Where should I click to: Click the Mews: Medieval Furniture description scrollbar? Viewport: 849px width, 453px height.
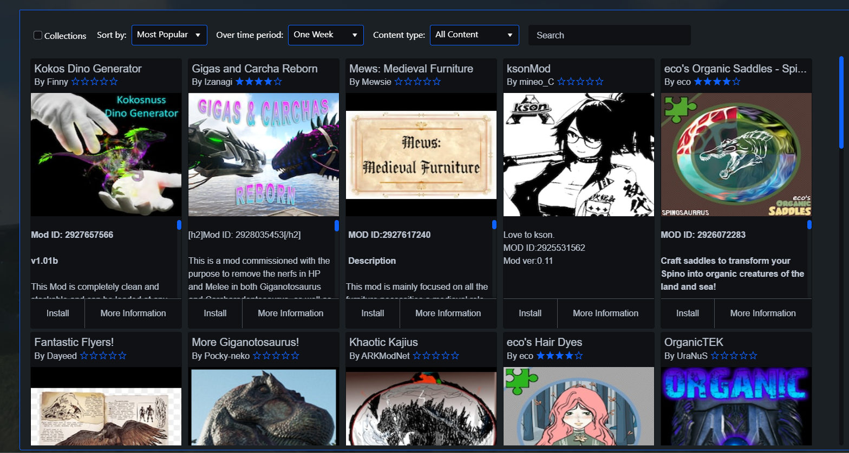[494, 225]
